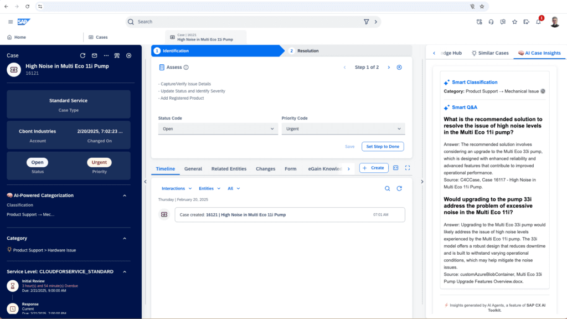This screenshot has width=567, height=319.
Task: Refresh the case using the header refresh icon
Action: (x=83, y=55)
